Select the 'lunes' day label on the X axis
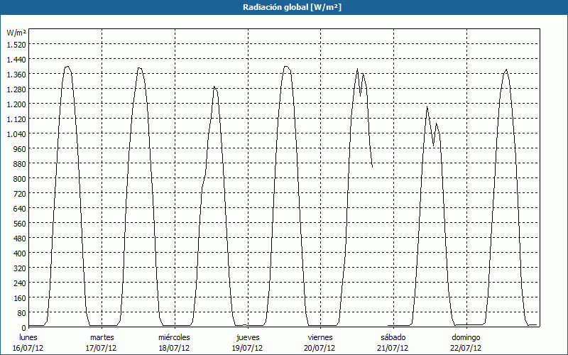Viewport: 568px width, 355px height. click(x=29, y=337)
